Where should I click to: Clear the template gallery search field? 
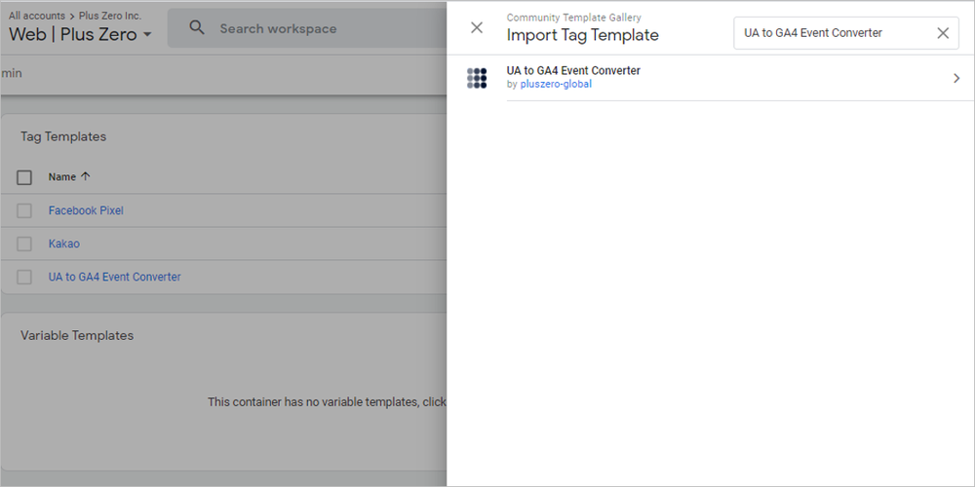coord(943,33)
